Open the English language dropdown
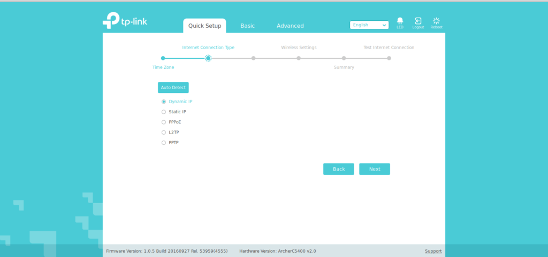The image size is (548, 257). (369, 25)
